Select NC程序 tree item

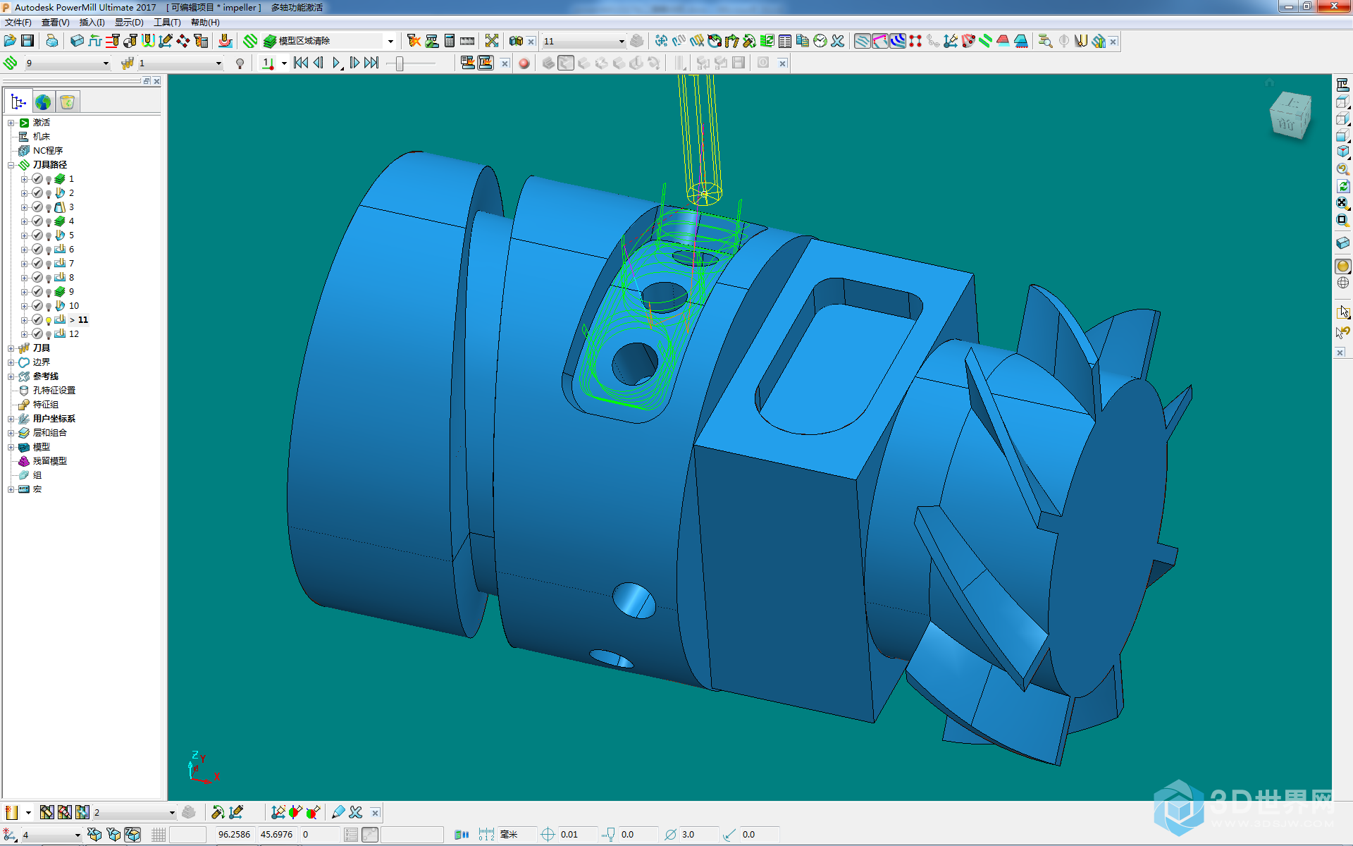point(48,151)
